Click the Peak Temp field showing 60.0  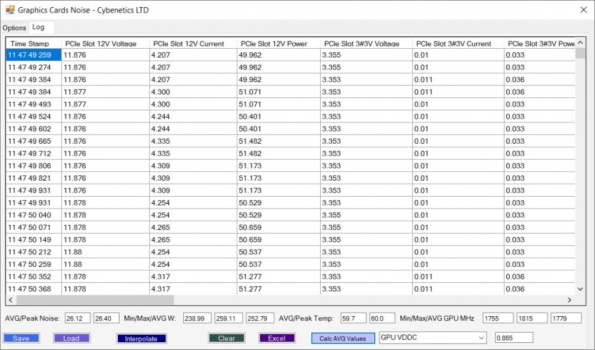pyautogui.click(x=381, y=319)
